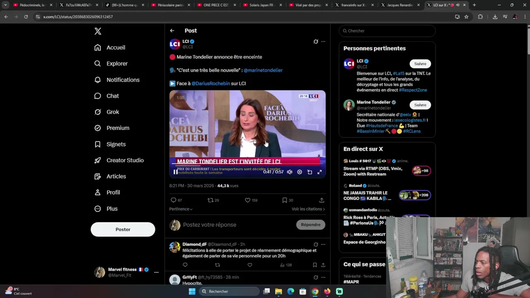The height and width of the screenshot is (298, 530).
Task: Open the Windows Start menu
Action: point(192,291)
